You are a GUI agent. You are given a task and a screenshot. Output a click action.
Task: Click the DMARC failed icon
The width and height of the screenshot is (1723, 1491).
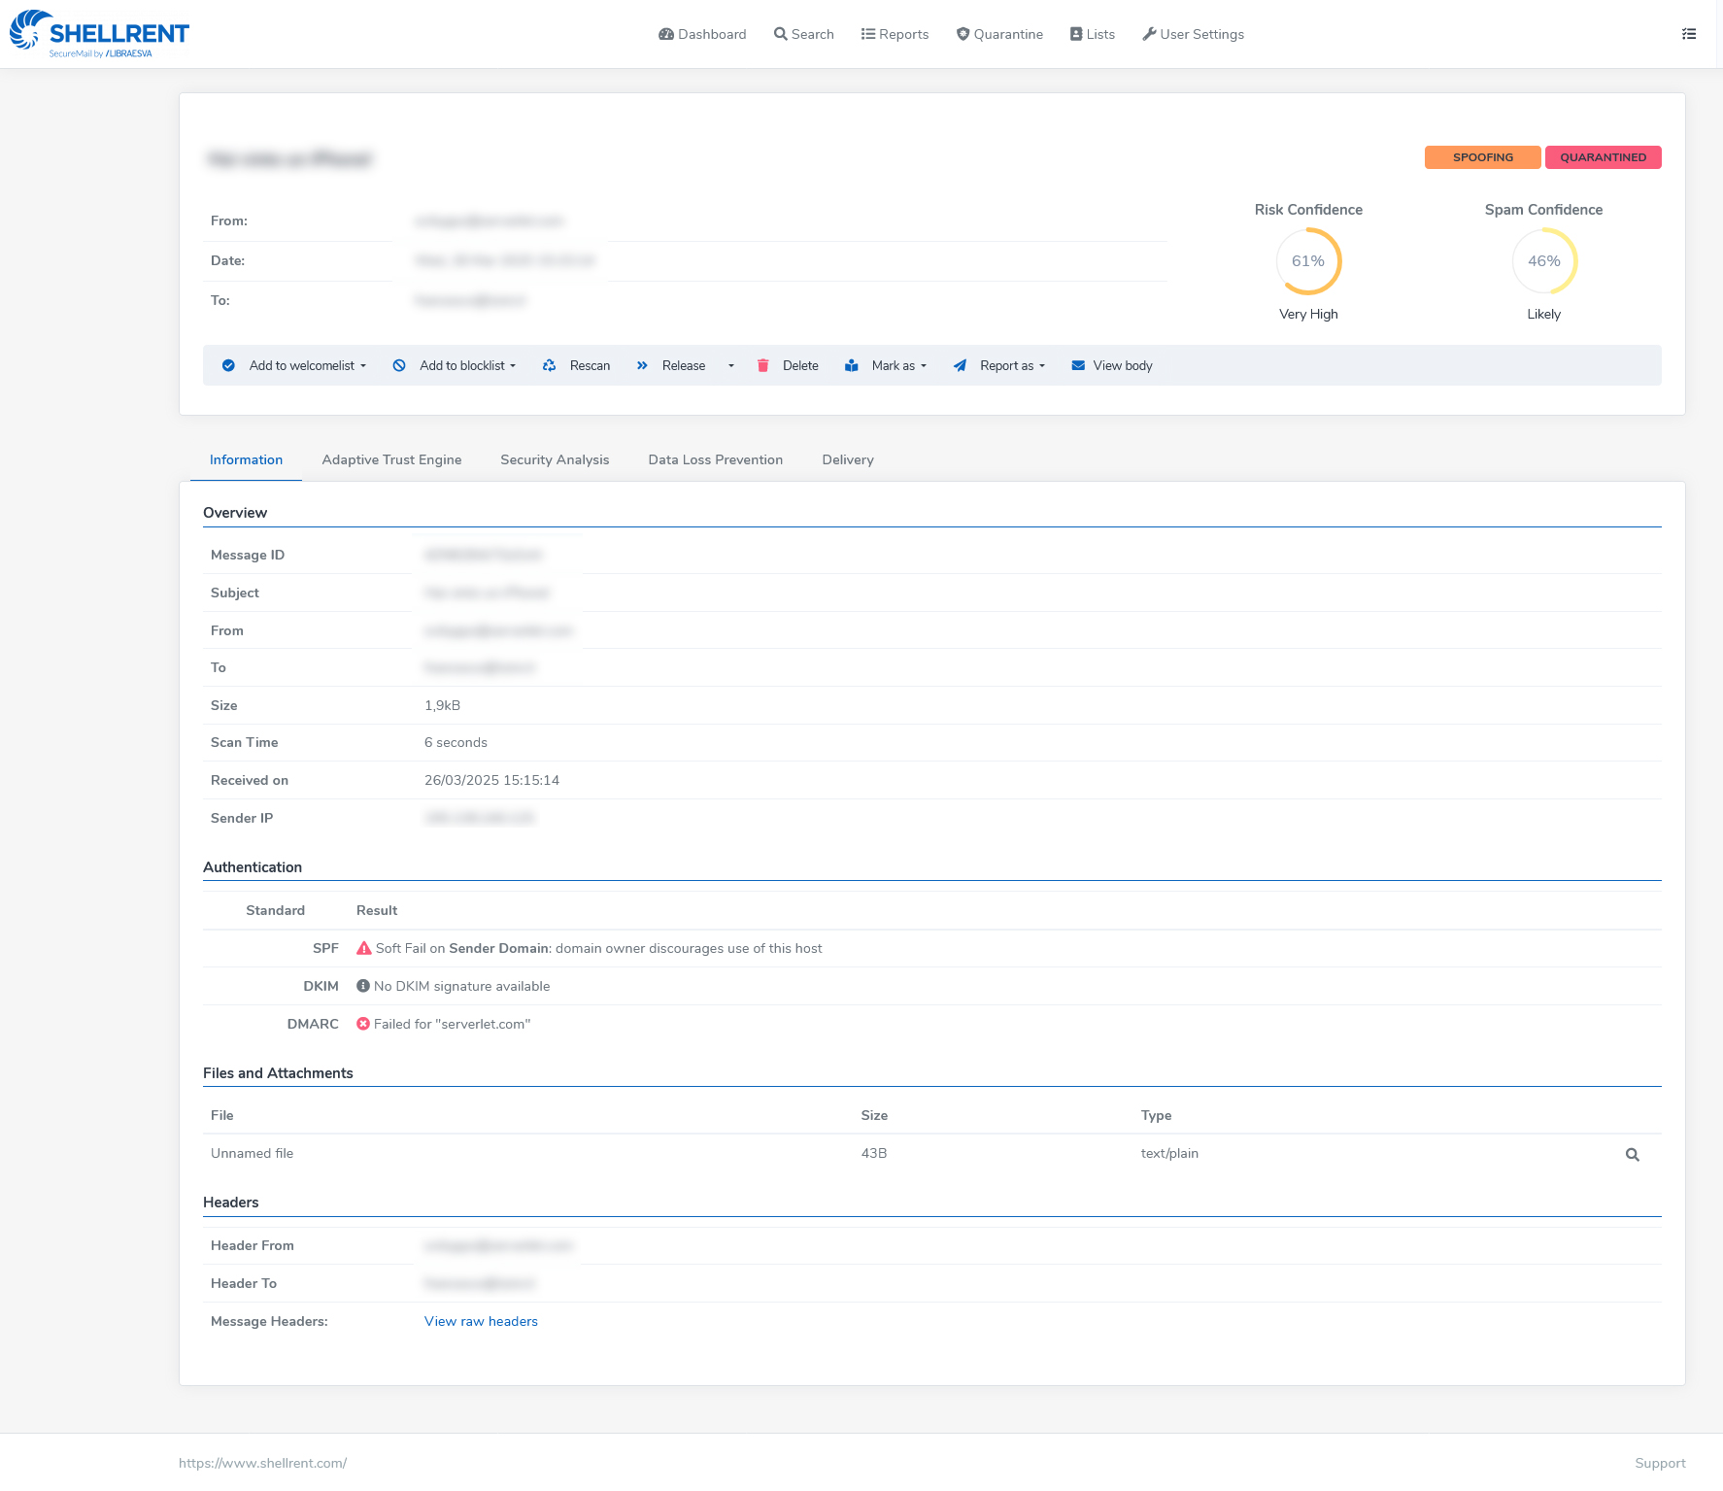point(363,1024)
